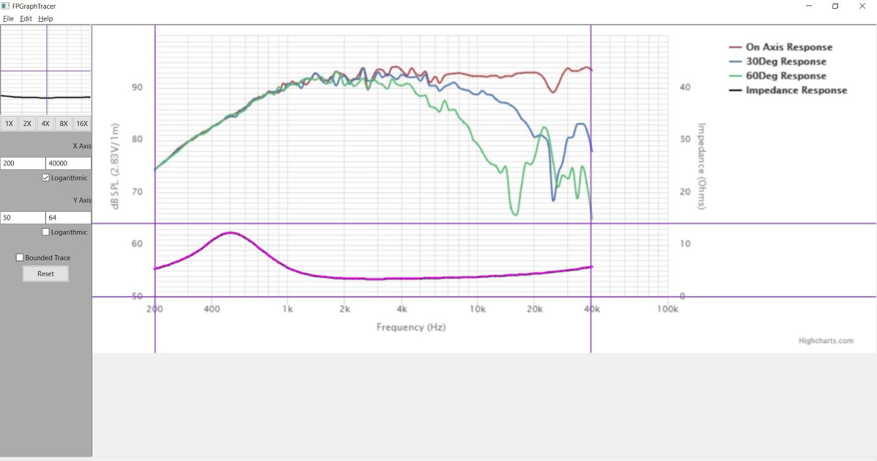Click the magnifier preview thumbnail

(x=45, y=70)
